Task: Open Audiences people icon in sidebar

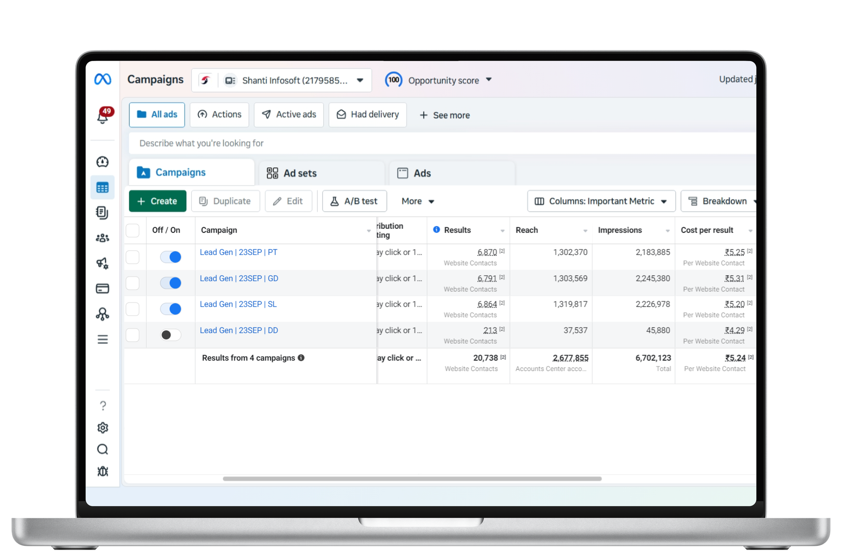Action: coord(103,238)
